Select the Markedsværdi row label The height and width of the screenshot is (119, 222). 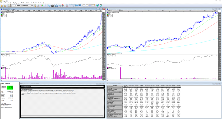115,87
